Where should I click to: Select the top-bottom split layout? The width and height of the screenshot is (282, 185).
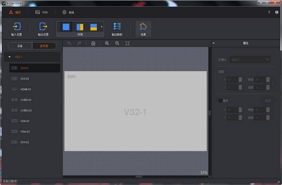point(94,27)
